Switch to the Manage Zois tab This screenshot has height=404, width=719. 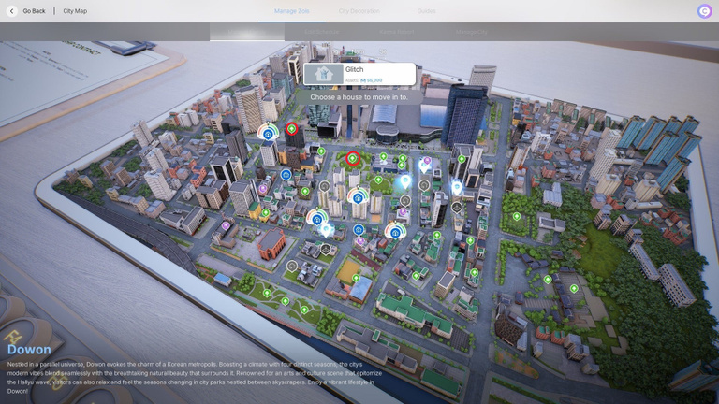pyautogui.click(x=292, y=11)
